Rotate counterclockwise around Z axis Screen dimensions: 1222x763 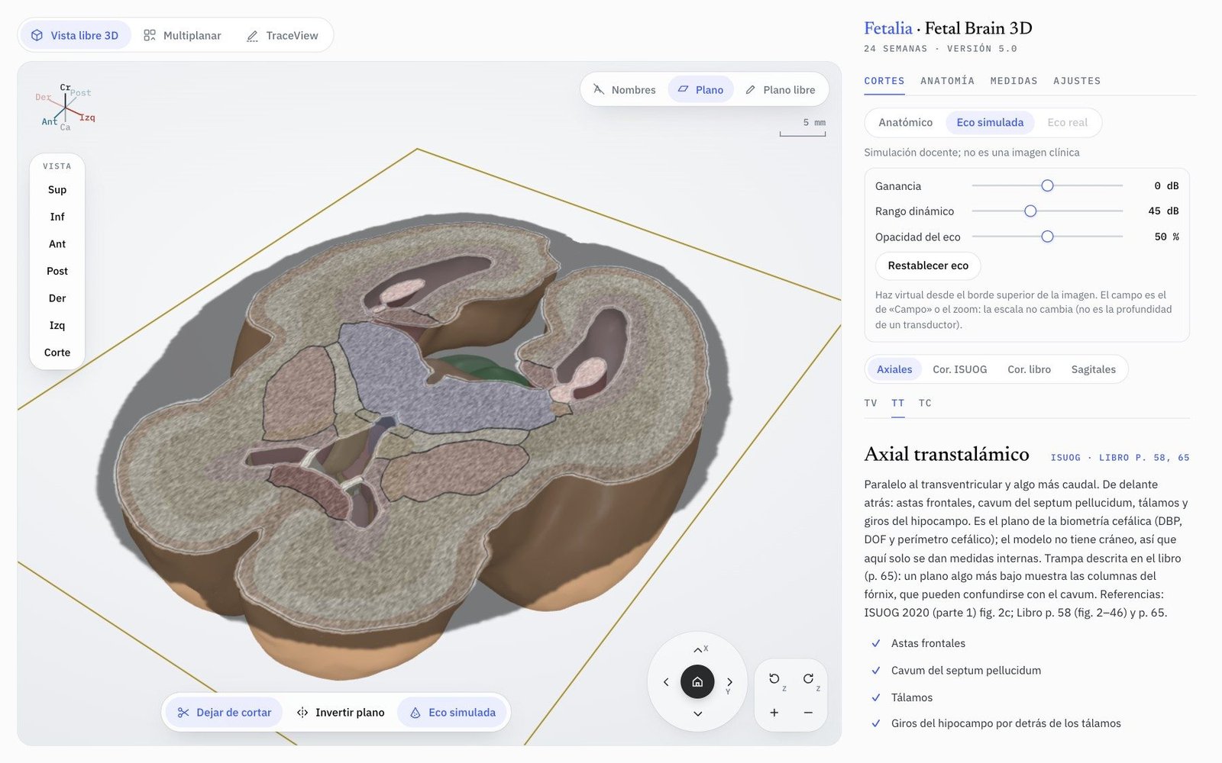(x=774, y=679)
